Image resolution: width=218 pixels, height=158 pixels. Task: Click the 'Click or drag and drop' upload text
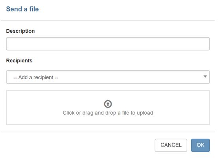pos(108,113)
